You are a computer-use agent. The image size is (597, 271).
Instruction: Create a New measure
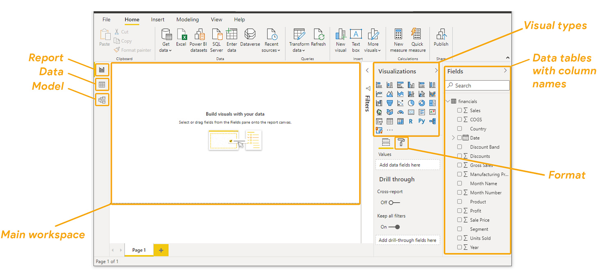[399, 41]
